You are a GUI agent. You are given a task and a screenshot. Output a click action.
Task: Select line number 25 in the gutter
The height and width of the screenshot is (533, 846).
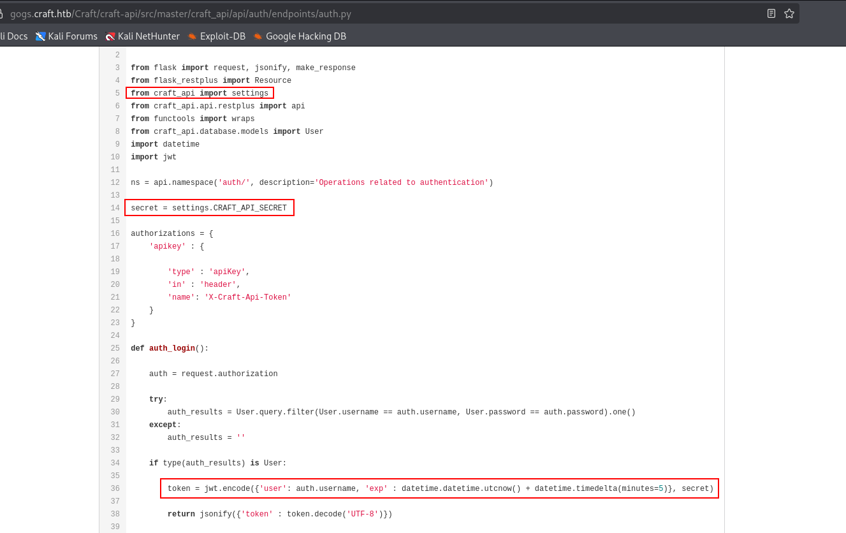pyautogui.click(x=115, y=348)
